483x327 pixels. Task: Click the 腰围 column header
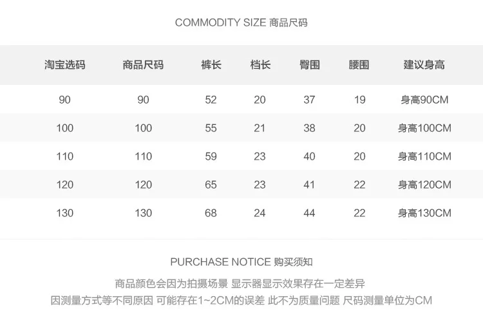(359, 64)
